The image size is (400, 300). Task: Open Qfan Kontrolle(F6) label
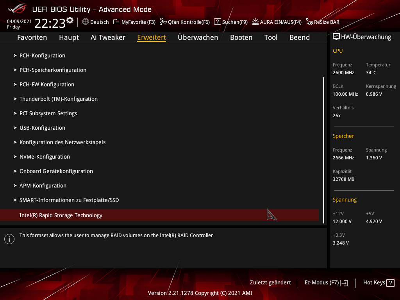click(189, 22)
